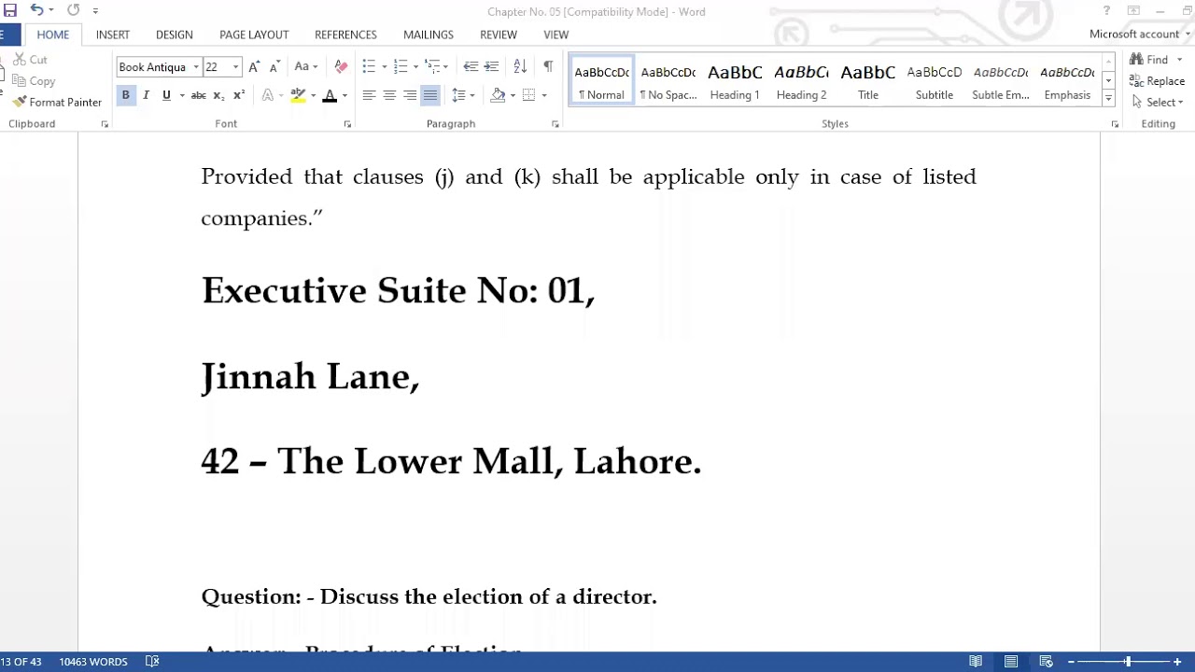
Task: Switch to Web Layout view in status bar
Action: point(1046,662)
